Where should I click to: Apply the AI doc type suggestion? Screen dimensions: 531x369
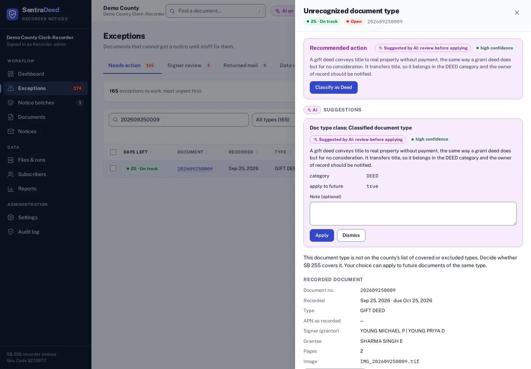(x=322, y=235)
